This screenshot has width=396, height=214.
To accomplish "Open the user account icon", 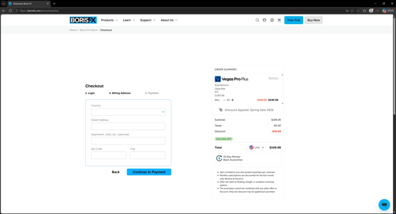I will [x=265, y=20].
